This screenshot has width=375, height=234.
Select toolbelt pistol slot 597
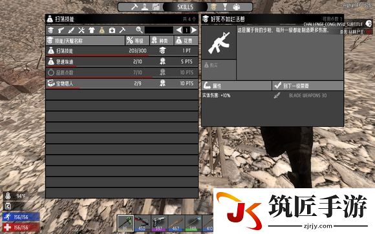click(159, 223)
